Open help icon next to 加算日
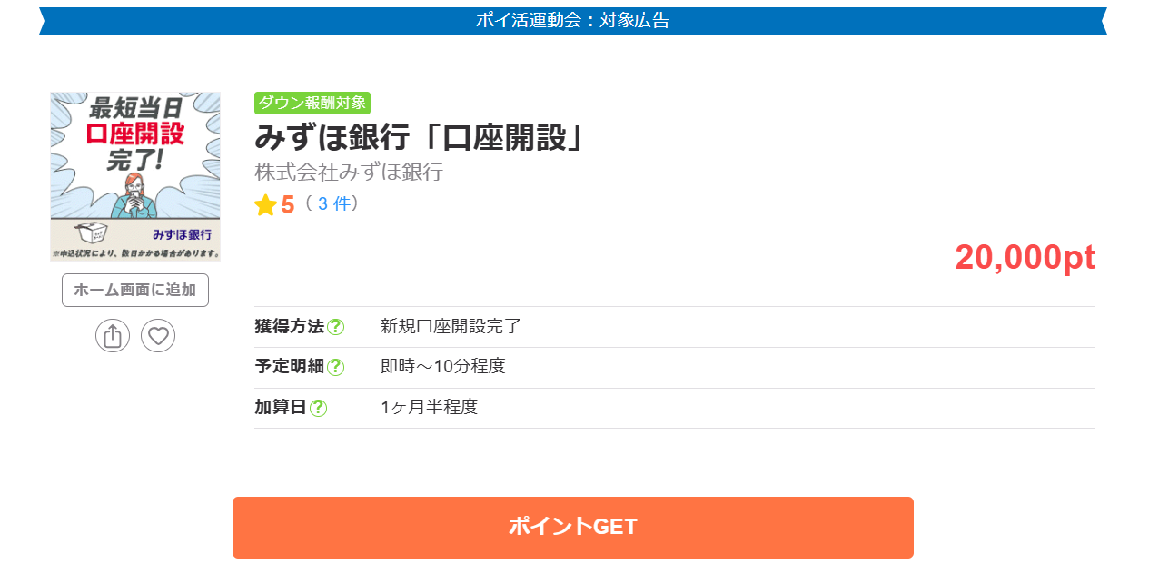The image size is (1149, 564). [318, 408]
